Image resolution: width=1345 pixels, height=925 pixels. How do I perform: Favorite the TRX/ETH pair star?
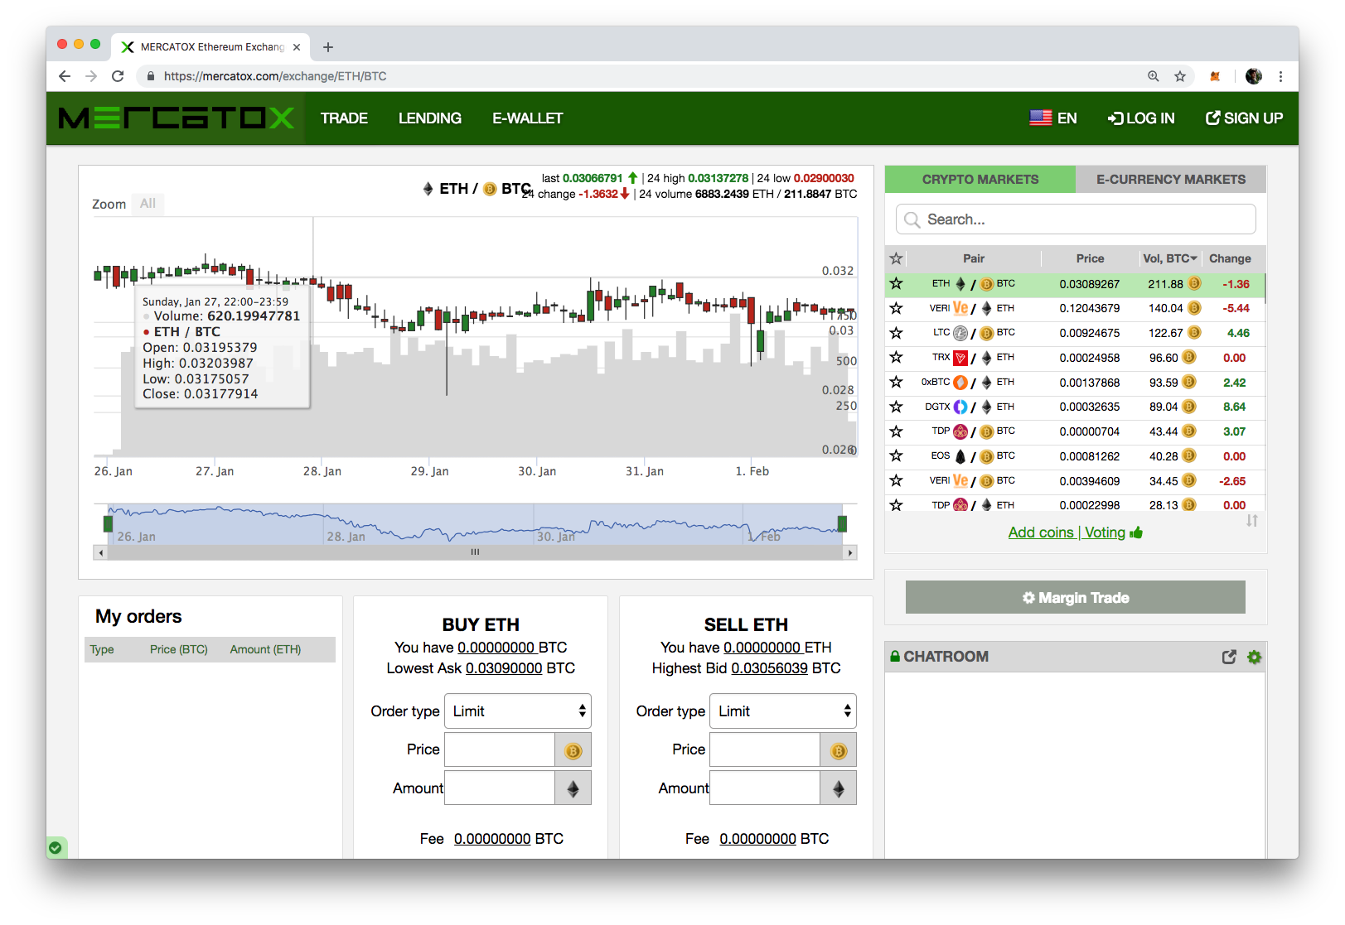pyautogui.click(x=896, y=358)
